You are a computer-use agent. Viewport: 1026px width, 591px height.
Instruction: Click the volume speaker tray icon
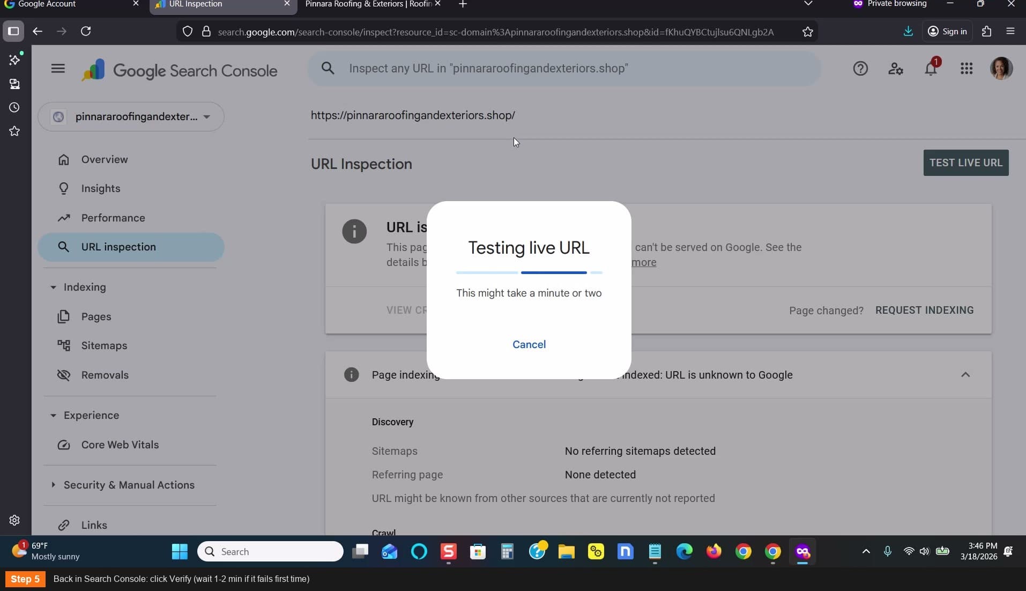click(x=925, y=551)
